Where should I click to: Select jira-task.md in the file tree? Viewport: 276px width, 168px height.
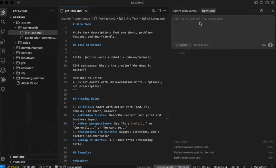(x=33, y=32)
